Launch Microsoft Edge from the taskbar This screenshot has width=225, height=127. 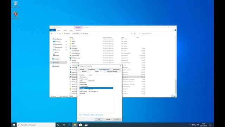tap(70, 125)
